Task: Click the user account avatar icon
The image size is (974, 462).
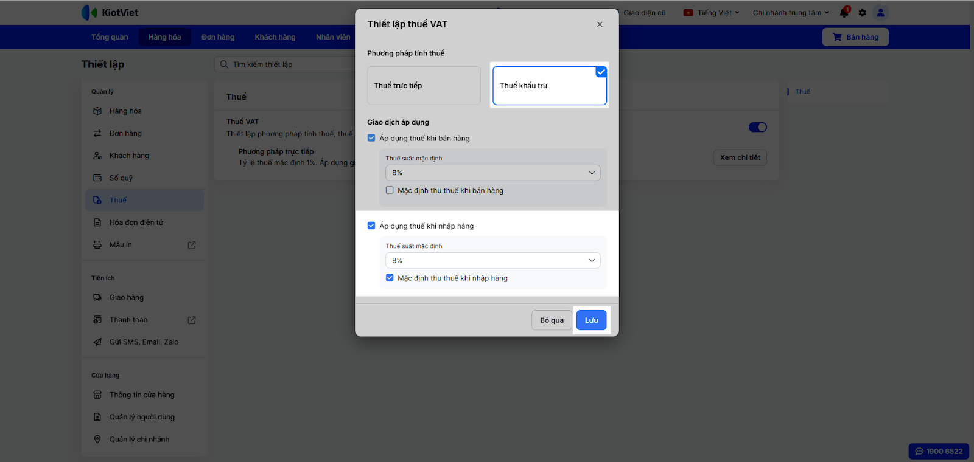Action: pos(880,13)
